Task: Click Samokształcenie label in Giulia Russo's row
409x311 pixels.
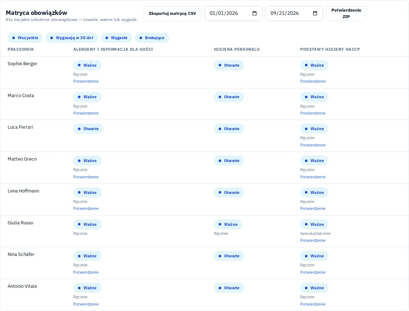Action: (x=315, y=233)
